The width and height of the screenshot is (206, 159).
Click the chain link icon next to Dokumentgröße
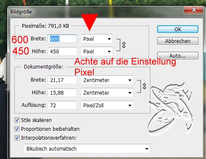click(x=144, y=86)
